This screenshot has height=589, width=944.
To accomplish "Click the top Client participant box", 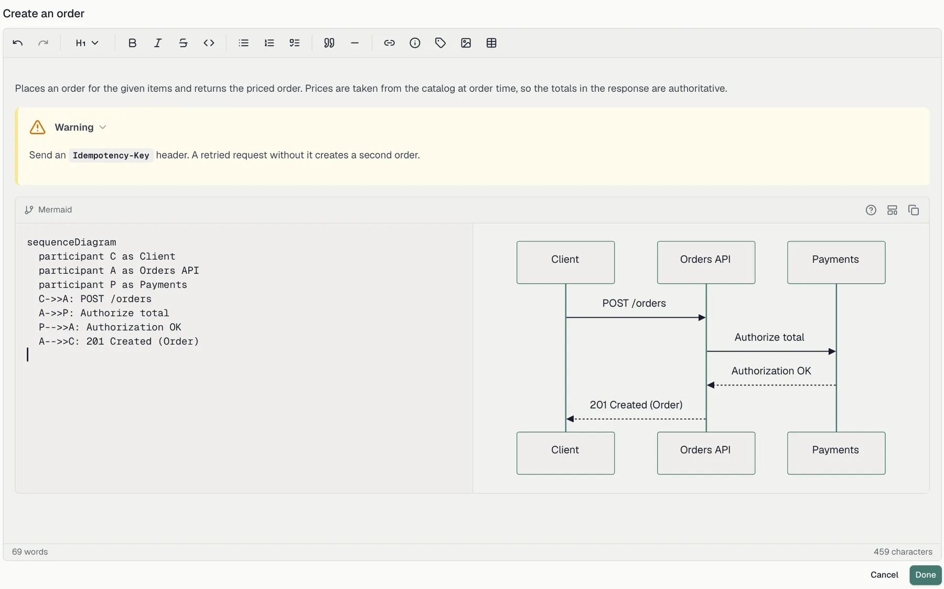I will point(565,262).
